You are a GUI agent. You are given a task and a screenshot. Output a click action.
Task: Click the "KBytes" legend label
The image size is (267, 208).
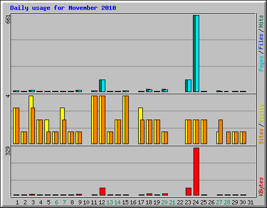261,187
